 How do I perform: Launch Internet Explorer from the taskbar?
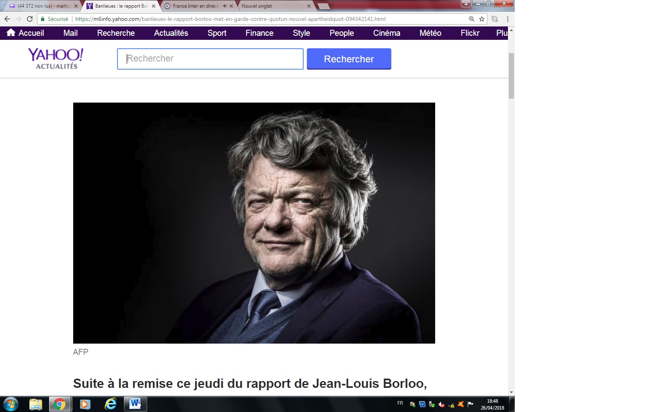tap(110, 404)
